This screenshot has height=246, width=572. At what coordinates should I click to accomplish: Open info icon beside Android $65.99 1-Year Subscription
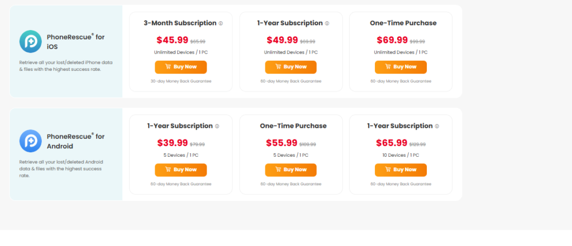pyautogui.click(x=437, y=126)
